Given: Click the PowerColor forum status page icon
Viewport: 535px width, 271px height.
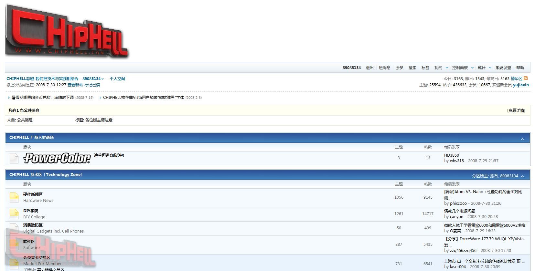Looking at the screenshot, I should 14,158.
